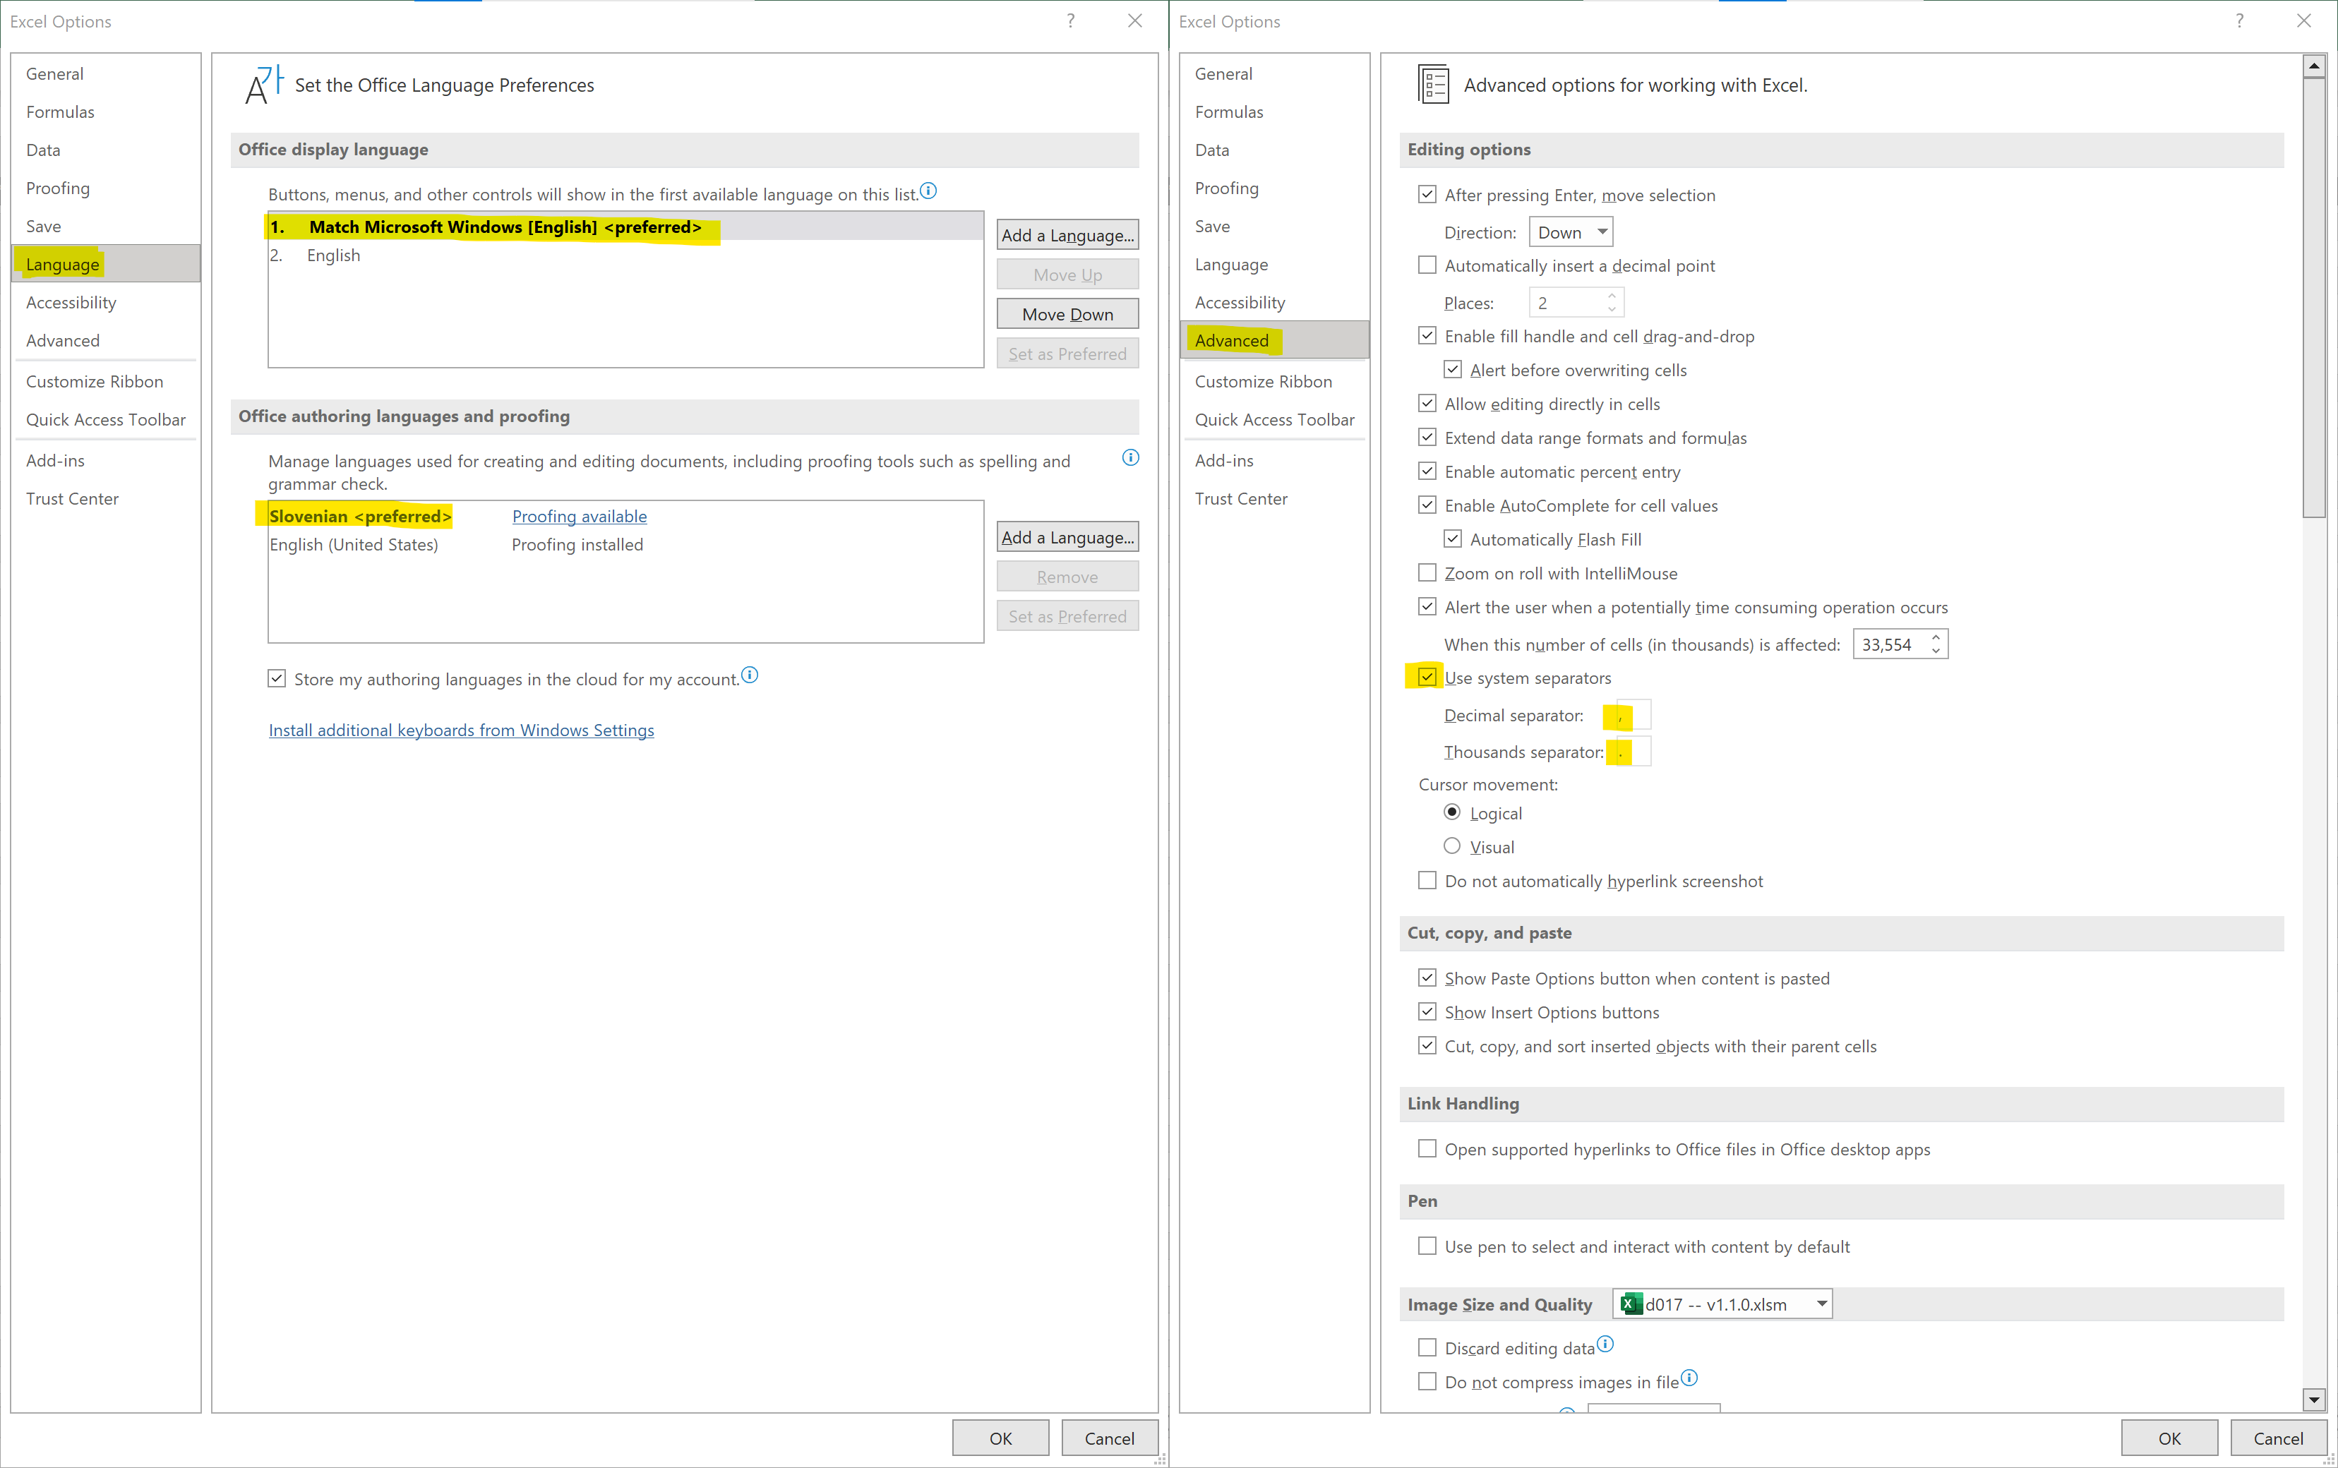Enable Zoom on roll with IntelliMouse
The height and width of the screenshot is (1468, 2338).
coord(1427,573)
